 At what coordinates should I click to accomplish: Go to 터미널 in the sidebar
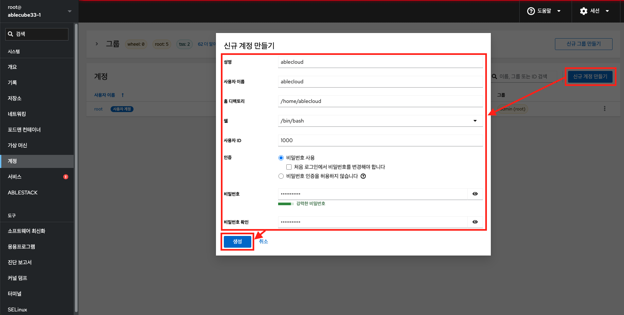15,294
